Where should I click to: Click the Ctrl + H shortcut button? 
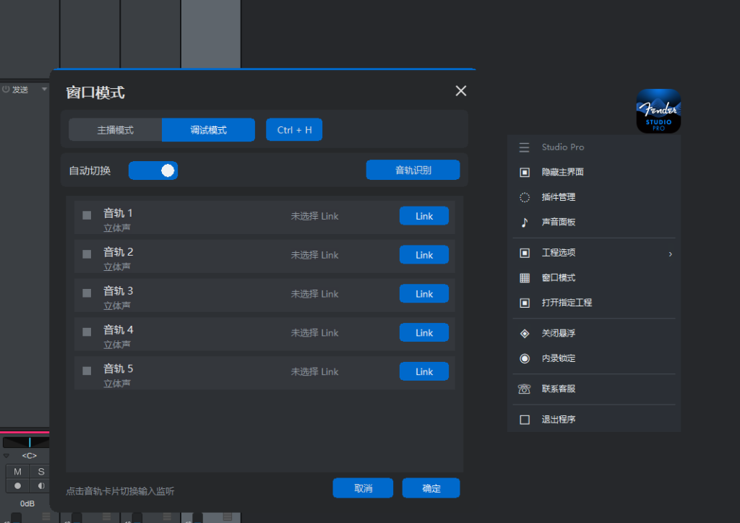pyautogui.click(x=294, y=130)
